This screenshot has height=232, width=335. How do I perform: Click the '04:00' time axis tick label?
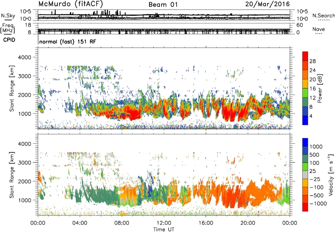point(80,223)
